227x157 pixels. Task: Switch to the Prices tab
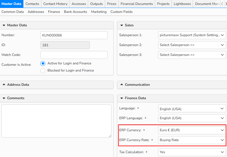(112, 4)
